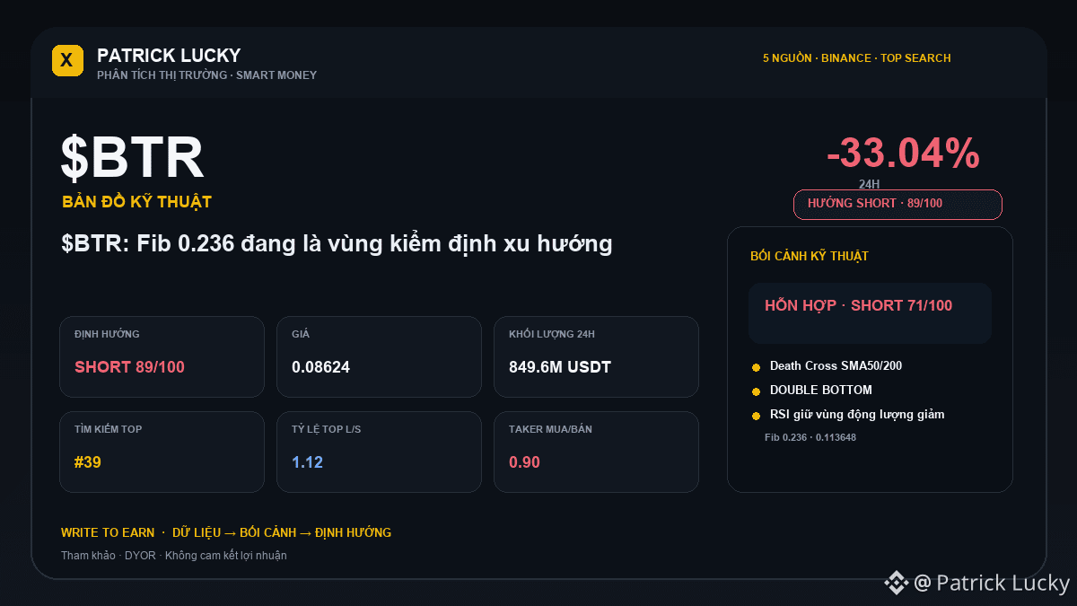Click the TAKER MUA/BÁN 0.90 card

click(596, 452)
